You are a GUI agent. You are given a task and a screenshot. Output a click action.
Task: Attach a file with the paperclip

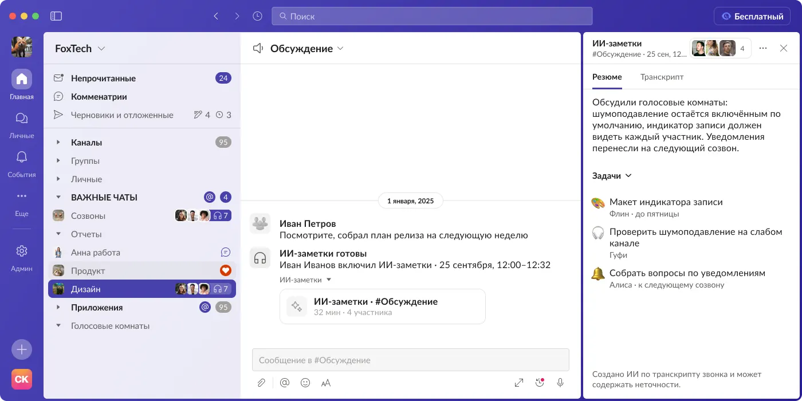(261, 383)
